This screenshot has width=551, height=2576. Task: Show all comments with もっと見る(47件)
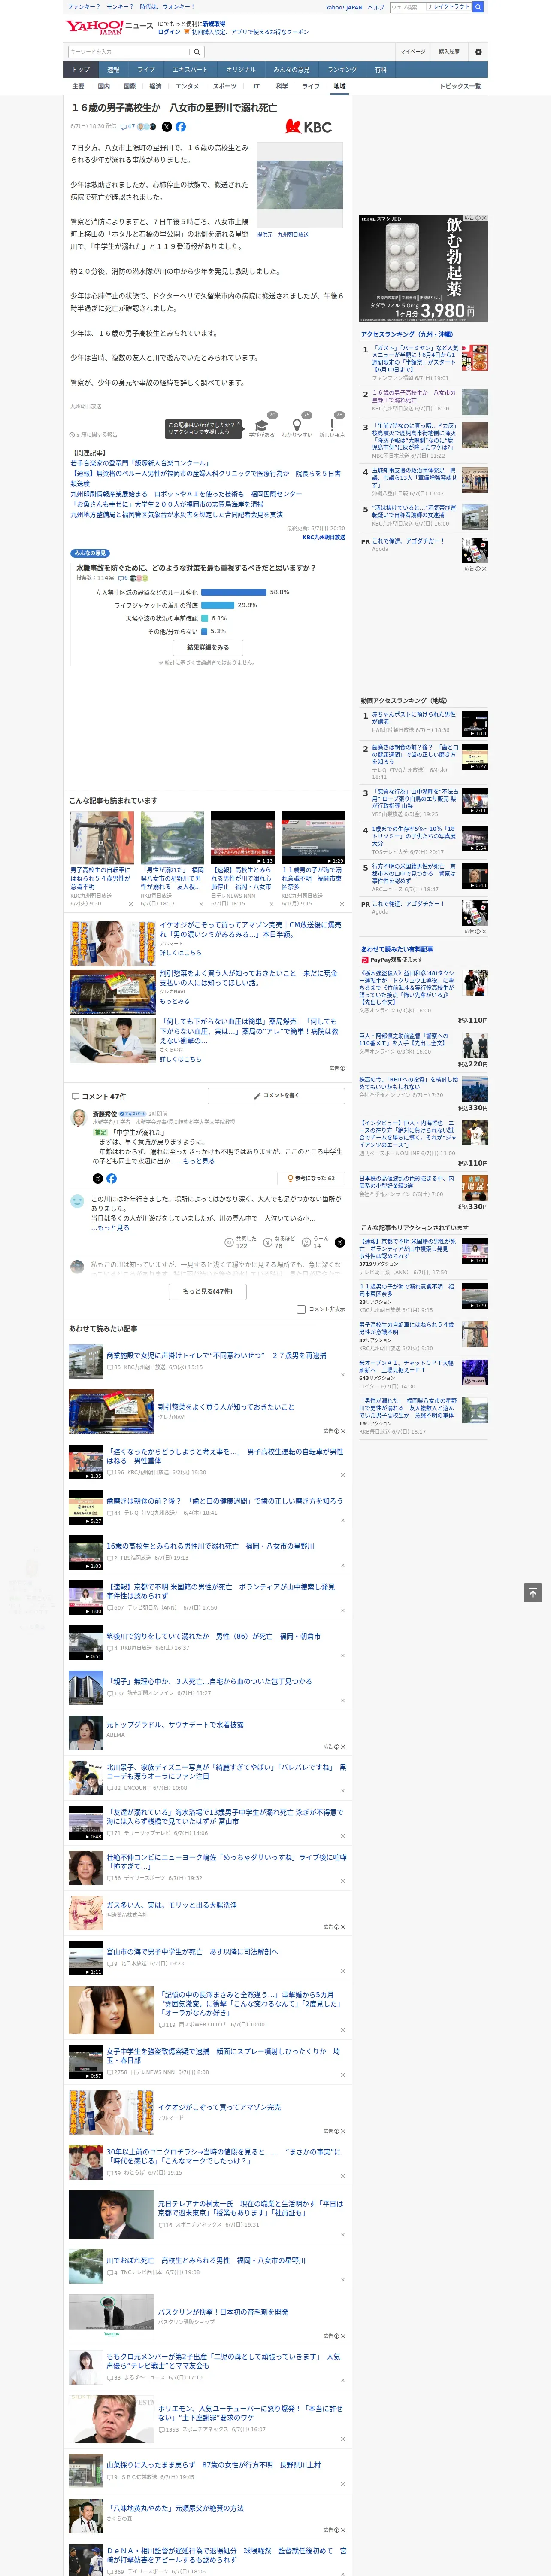pyautogui.click(x=208, y=1292)
